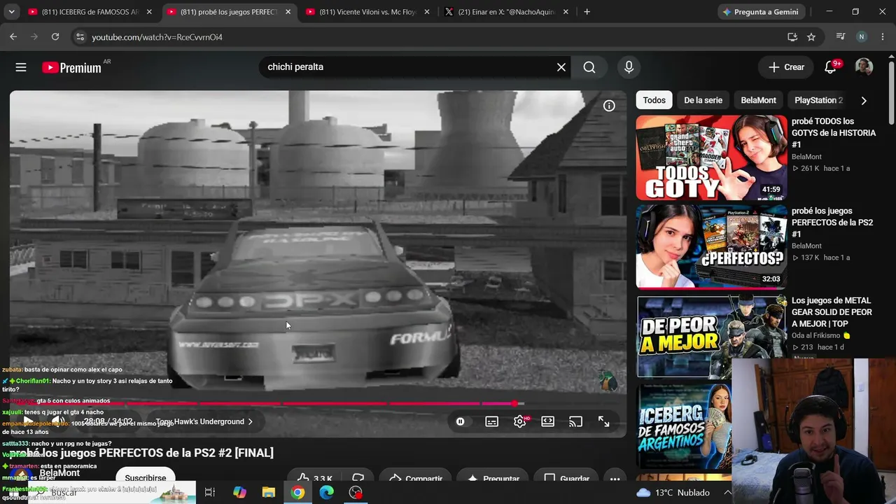View site information for youtube.com
The height and width of the screenshot is (504, 896).
click(80, 37)
